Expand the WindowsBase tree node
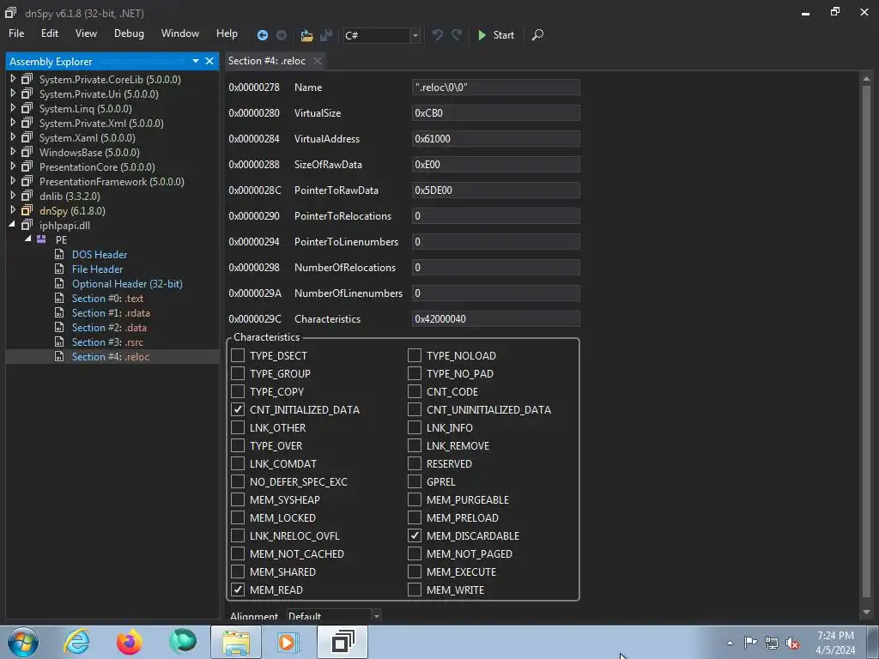 tap(13, 152)
